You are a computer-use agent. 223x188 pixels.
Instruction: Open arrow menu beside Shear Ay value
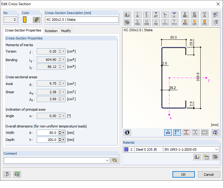[x=64, y=92]
